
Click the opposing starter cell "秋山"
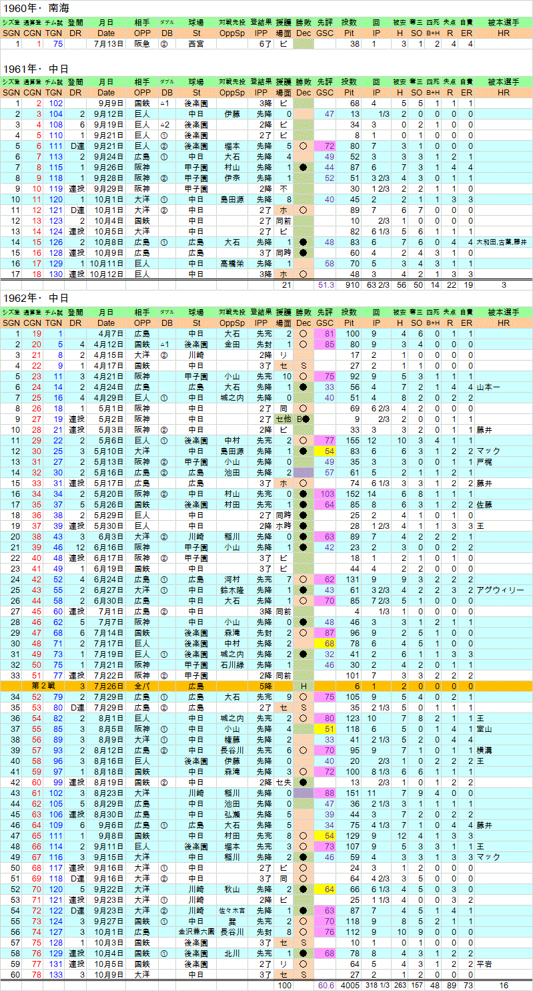(232, 889)
